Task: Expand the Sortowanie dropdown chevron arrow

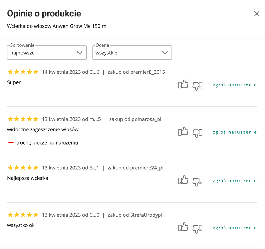Action: coord(80,53)
